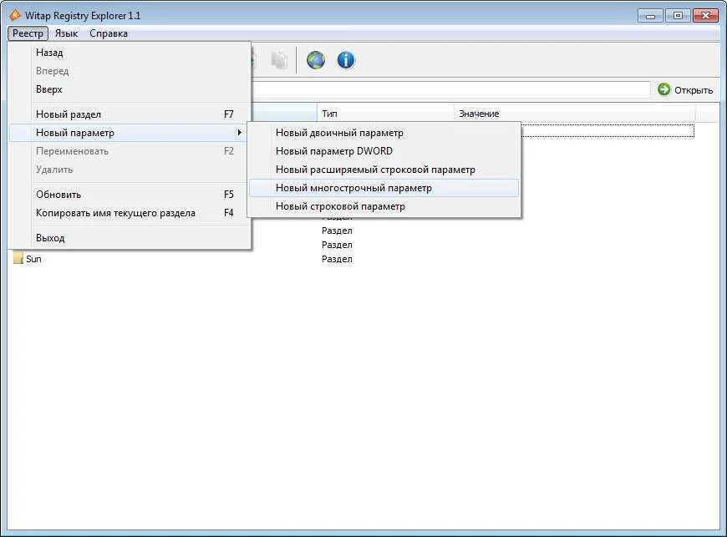Choose Вверх in the menu
727x537 pixels.
[x=130, y=89]
